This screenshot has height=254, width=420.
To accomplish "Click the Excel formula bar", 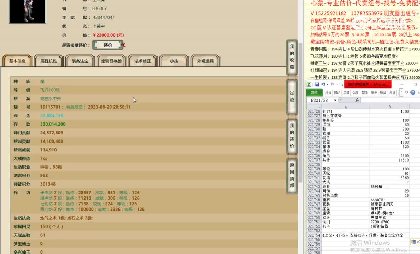I will (x=391, y=100).
